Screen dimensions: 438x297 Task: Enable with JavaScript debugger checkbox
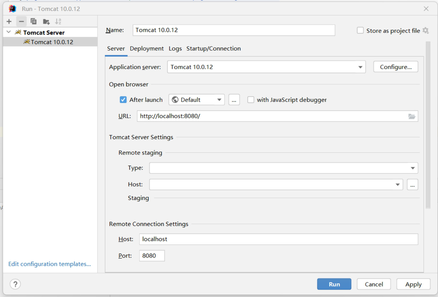point(251,100)
